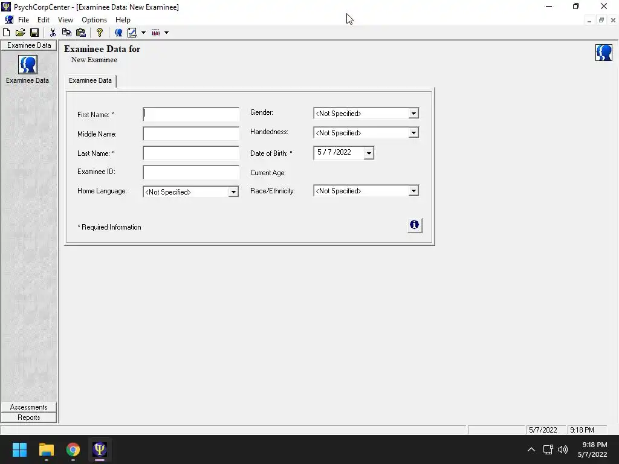The image size is (619, 464).
Task: Open the File menu
Action: point(24,20)
